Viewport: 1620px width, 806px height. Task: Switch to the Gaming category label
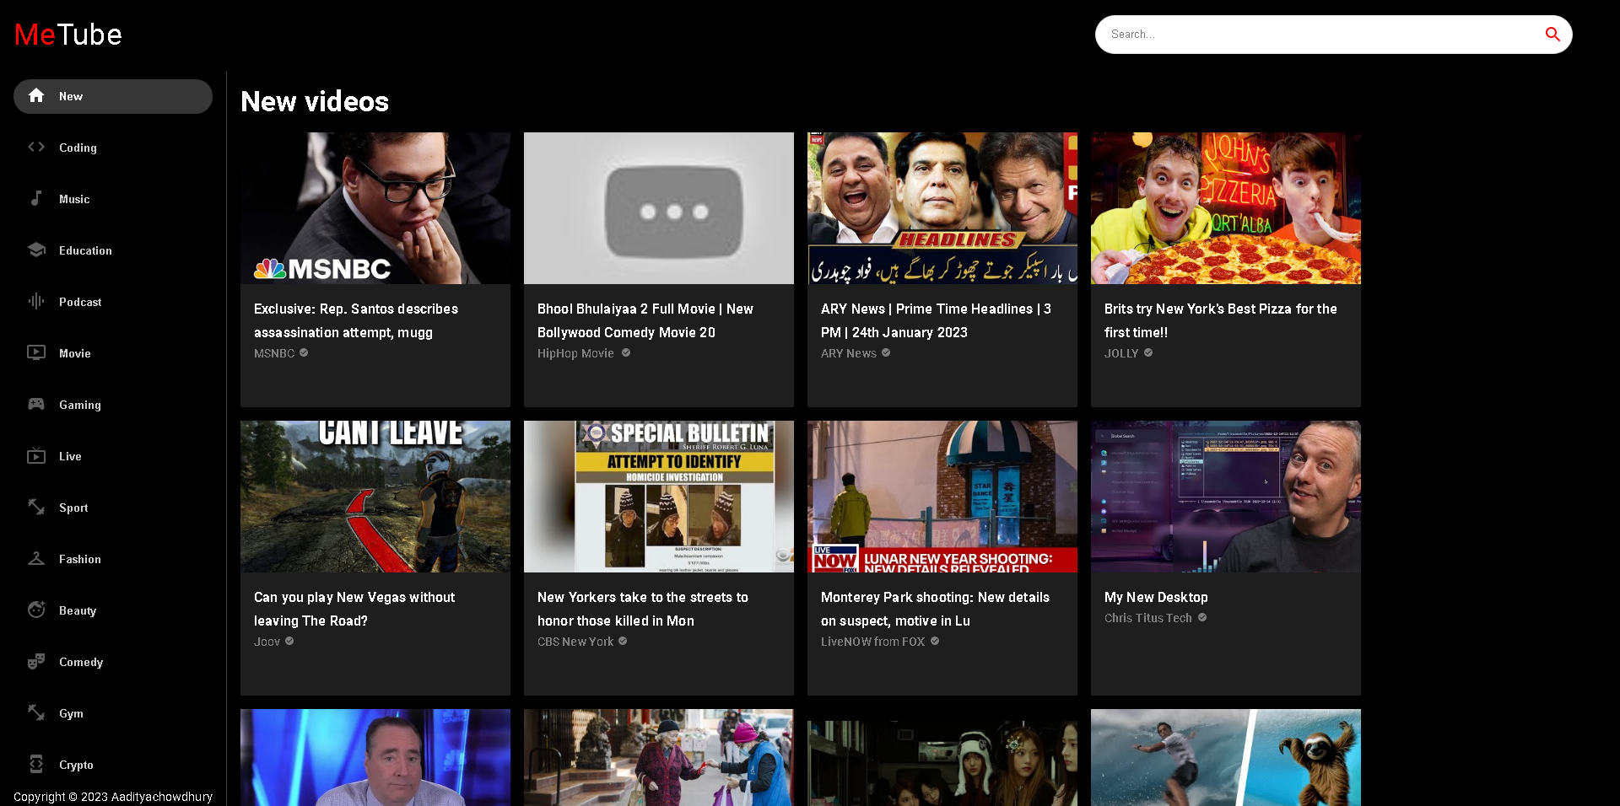(x=80, y=405)
